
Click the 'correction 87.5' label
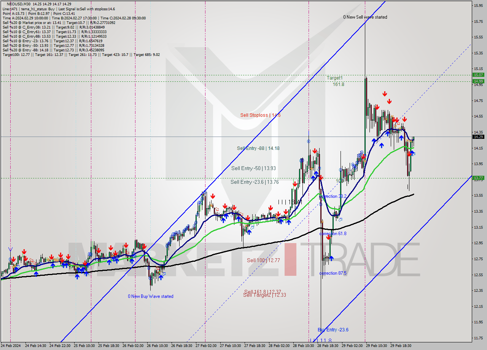333,273
